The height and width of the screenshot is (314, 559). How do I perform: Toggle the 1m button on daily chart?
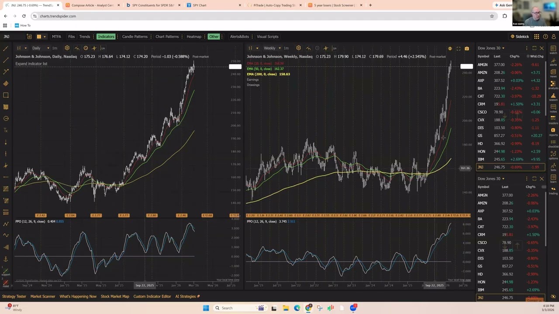(x=55, y=48)
